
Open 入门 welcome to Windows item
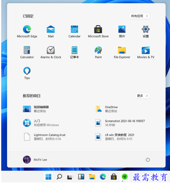41,123
